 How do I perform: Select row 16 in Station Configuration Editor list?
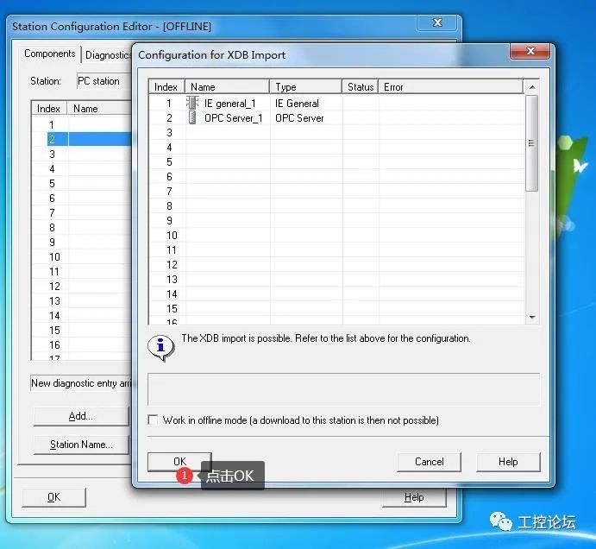coord(82,345)
